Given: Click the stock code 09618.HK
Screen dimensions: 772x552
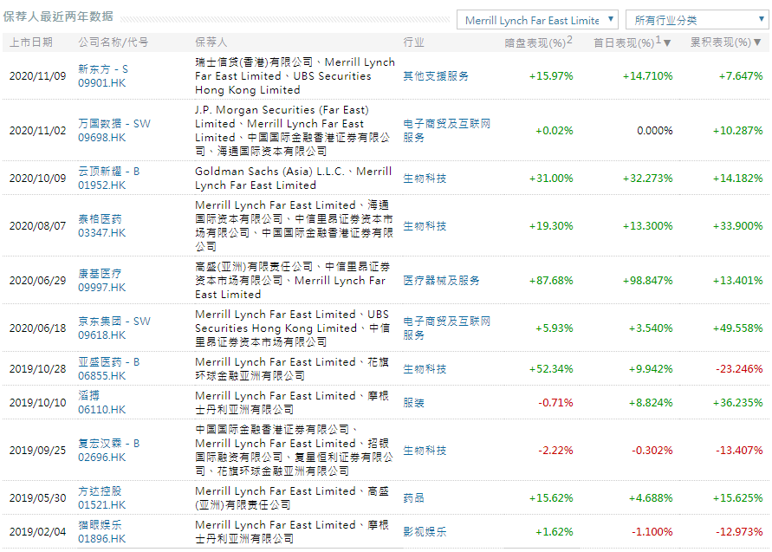Looking at the screenshot, I should tap(102, 335).
